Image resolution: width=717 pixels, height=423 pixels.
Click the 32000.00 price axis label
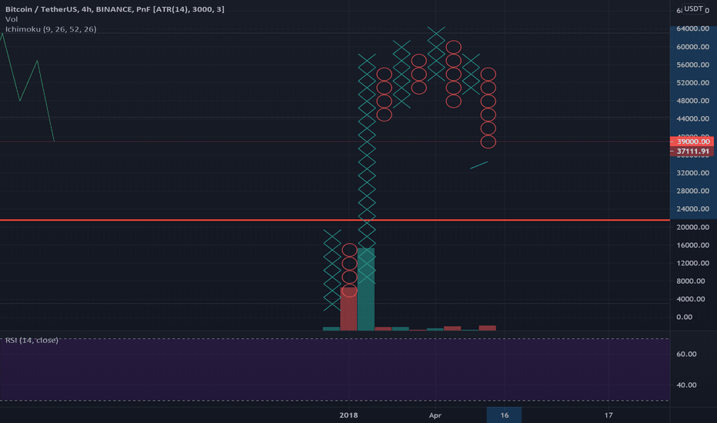coord(692,173)
